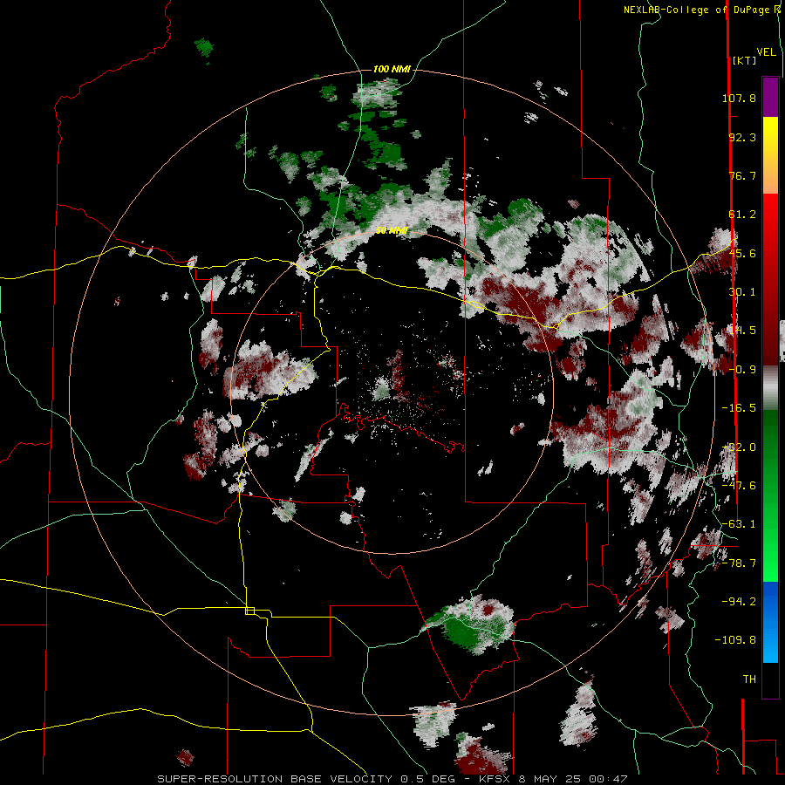The image size is (785, 785).
Task: Select the 76.7 scale label
Action: pyautogui.click(x=742, y=175)
